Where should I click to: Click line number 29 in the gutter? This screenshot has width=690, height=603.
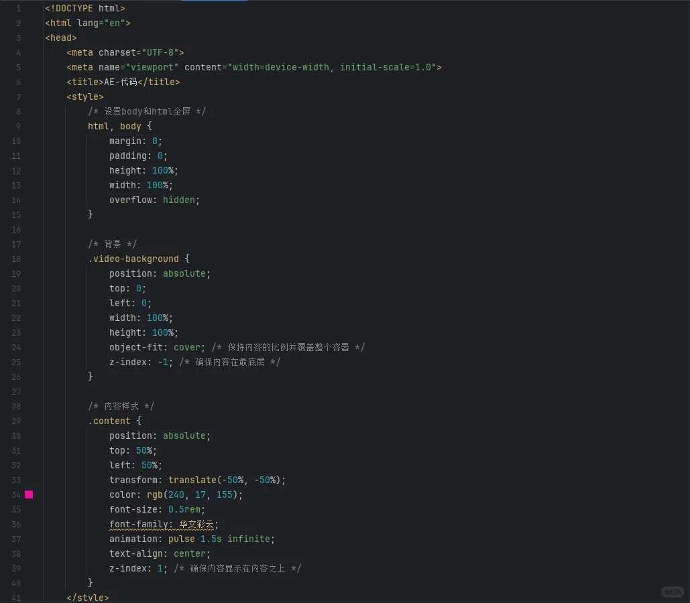(x=16, y=421)
